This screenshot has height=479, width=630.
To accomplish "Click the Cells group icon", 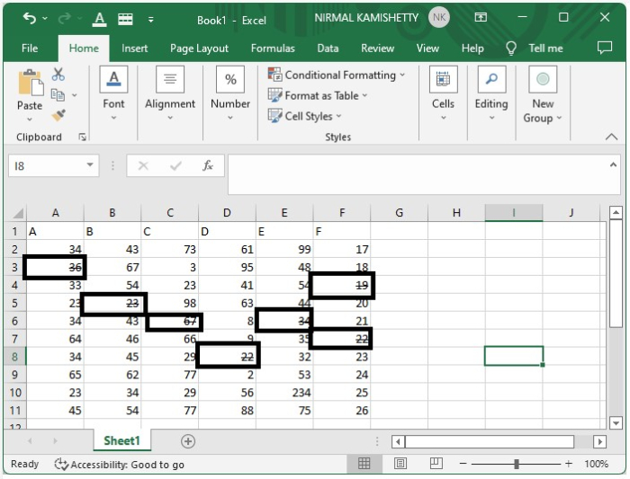I will pos(443,79).
